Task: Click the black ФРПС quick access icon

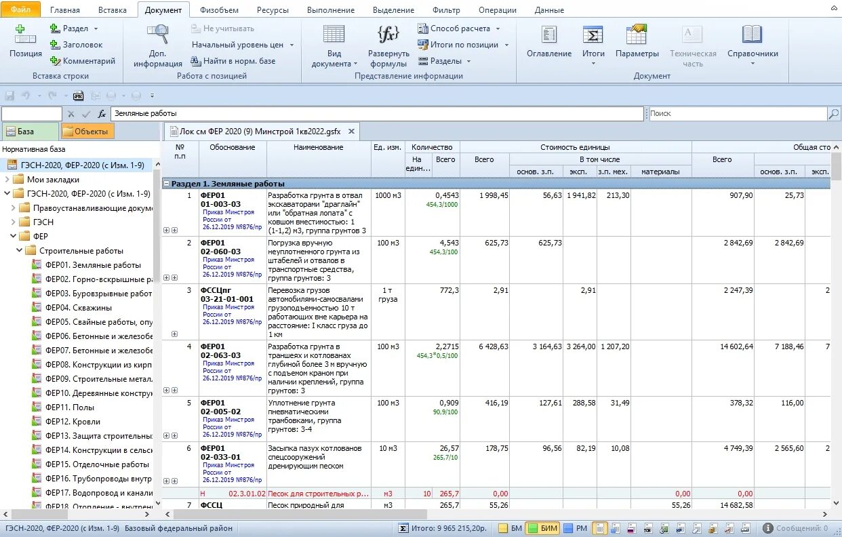Action: point(79,96)
